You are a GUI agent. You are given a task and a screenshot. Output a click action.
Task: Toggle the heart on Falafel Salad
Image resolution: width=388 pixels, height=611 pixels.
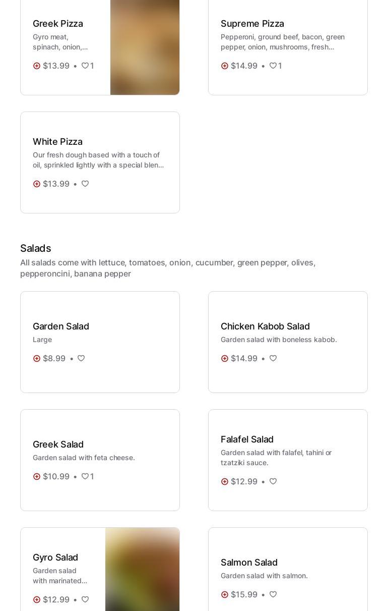pos(273,481)
